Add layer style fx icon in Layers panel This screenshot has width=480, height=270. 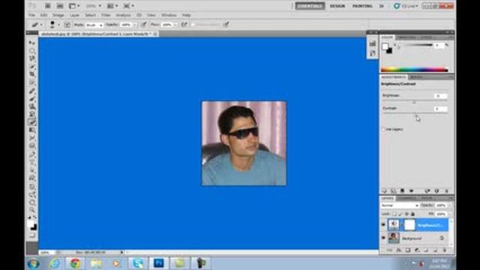tap(399, 250)
